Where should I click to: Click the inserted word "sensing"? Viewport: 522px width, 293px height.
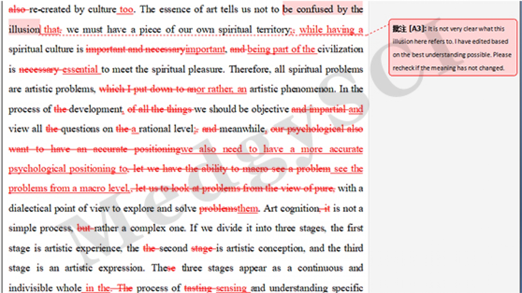pos(231,288)
